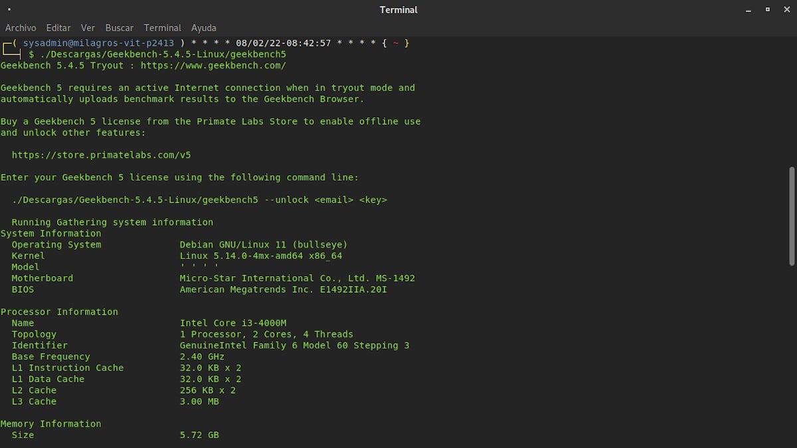The height and width of the screenshot is (448, 797).
Task: Click the Ver menu item
Action: point(88,28)
